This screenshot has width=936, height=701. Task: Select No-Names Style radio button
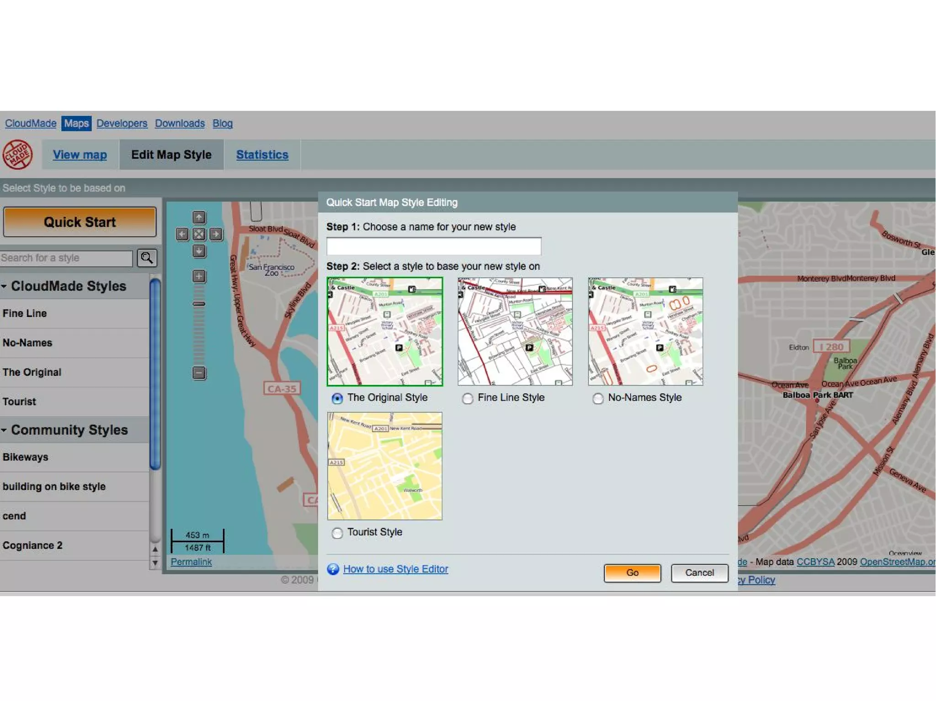click(x=597, y=398)
